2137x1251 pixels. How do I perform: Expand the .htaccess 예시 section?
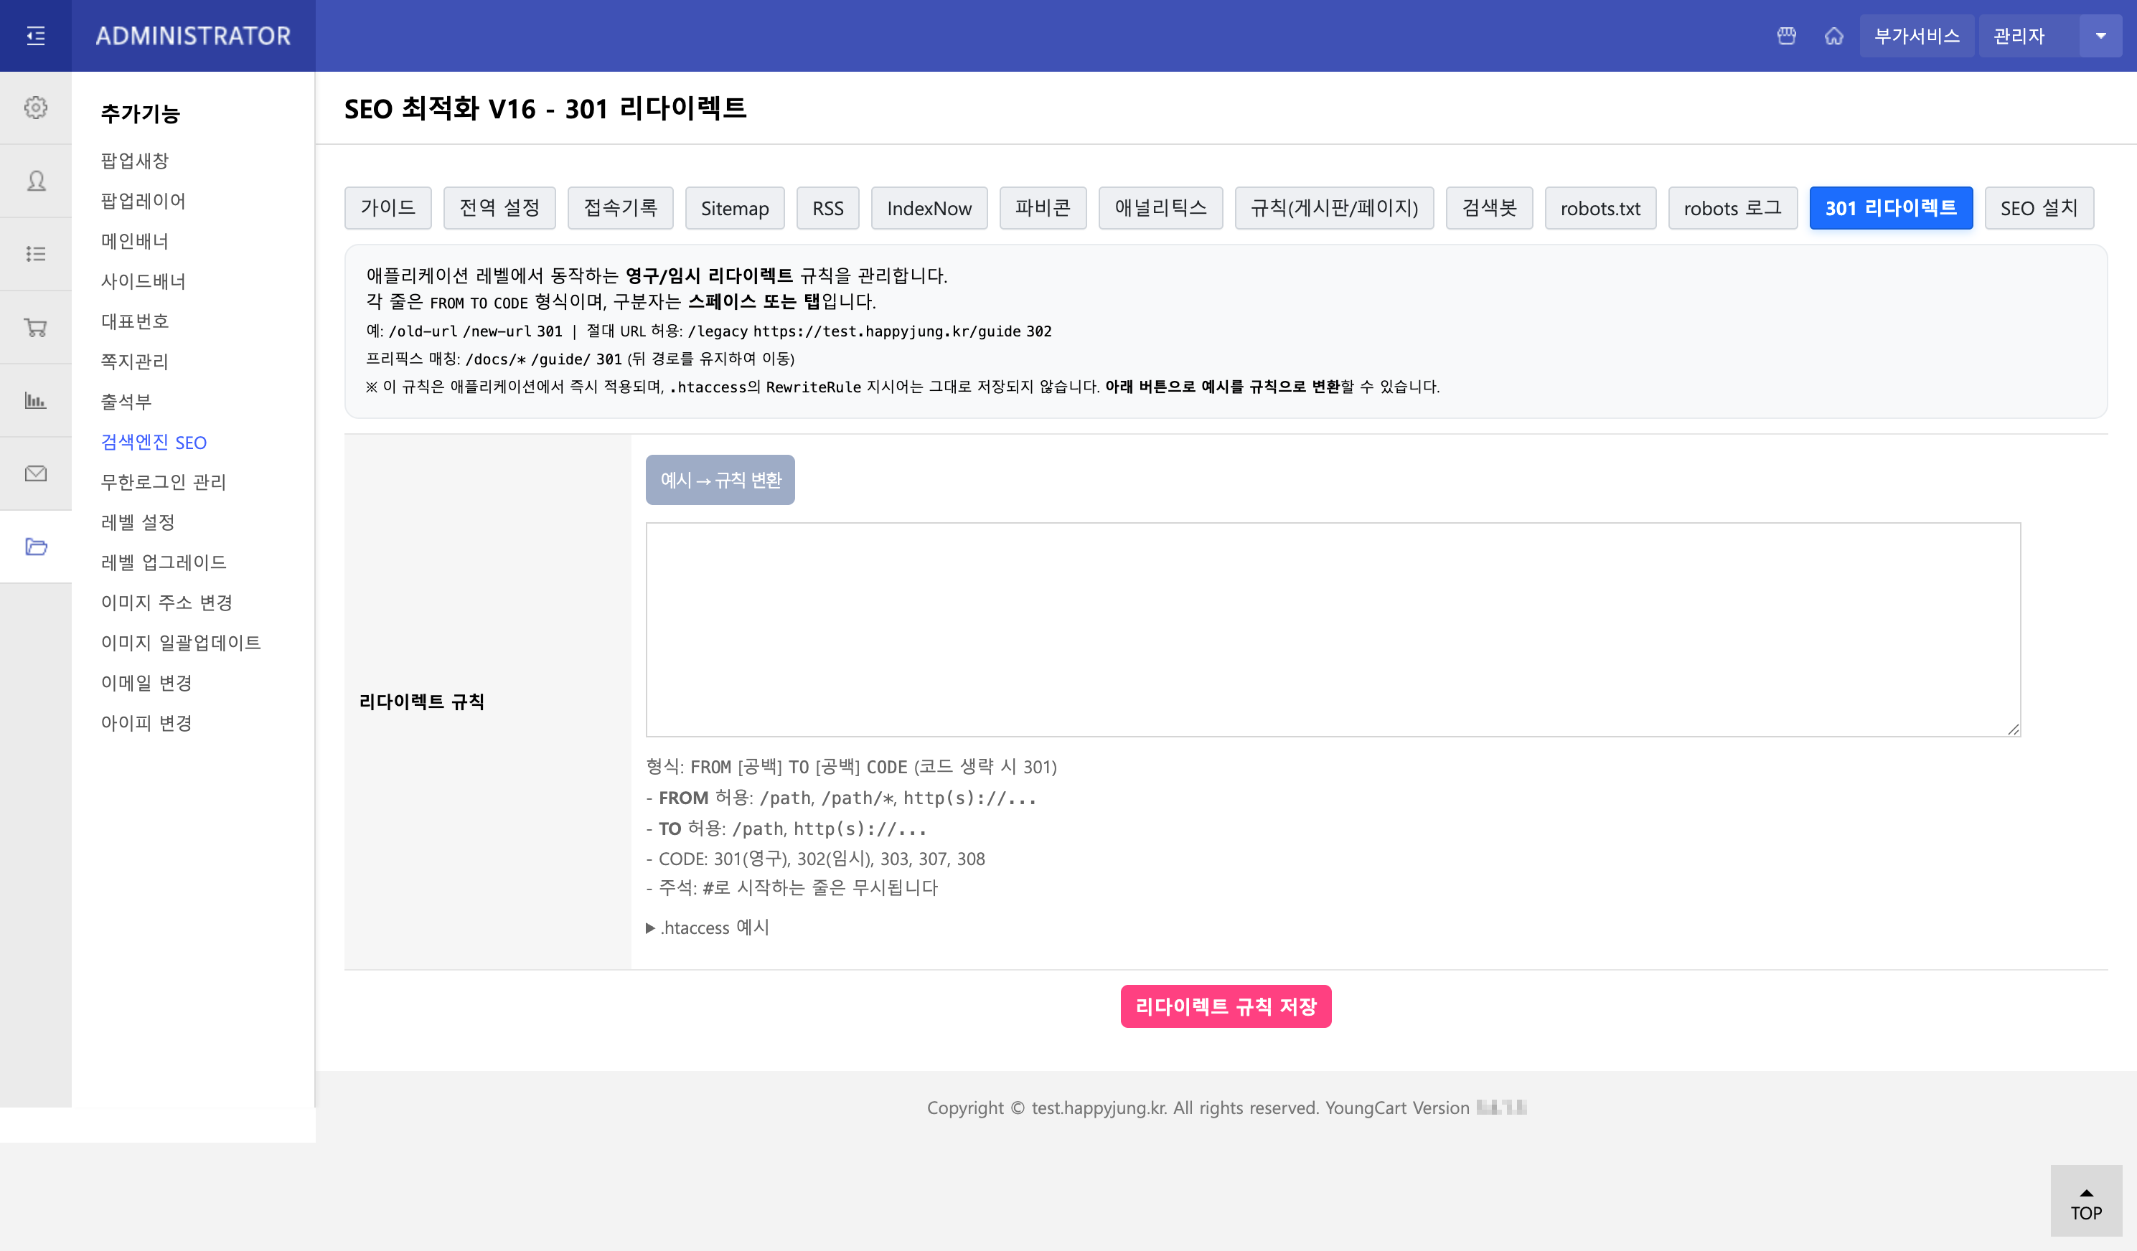point(710,927)
